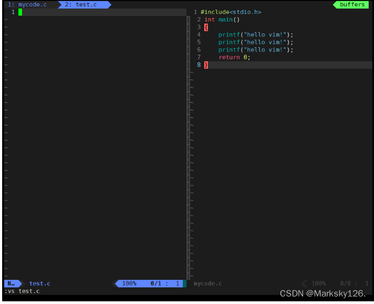Click the highlighted opening brace on line 3

(206, 27)
